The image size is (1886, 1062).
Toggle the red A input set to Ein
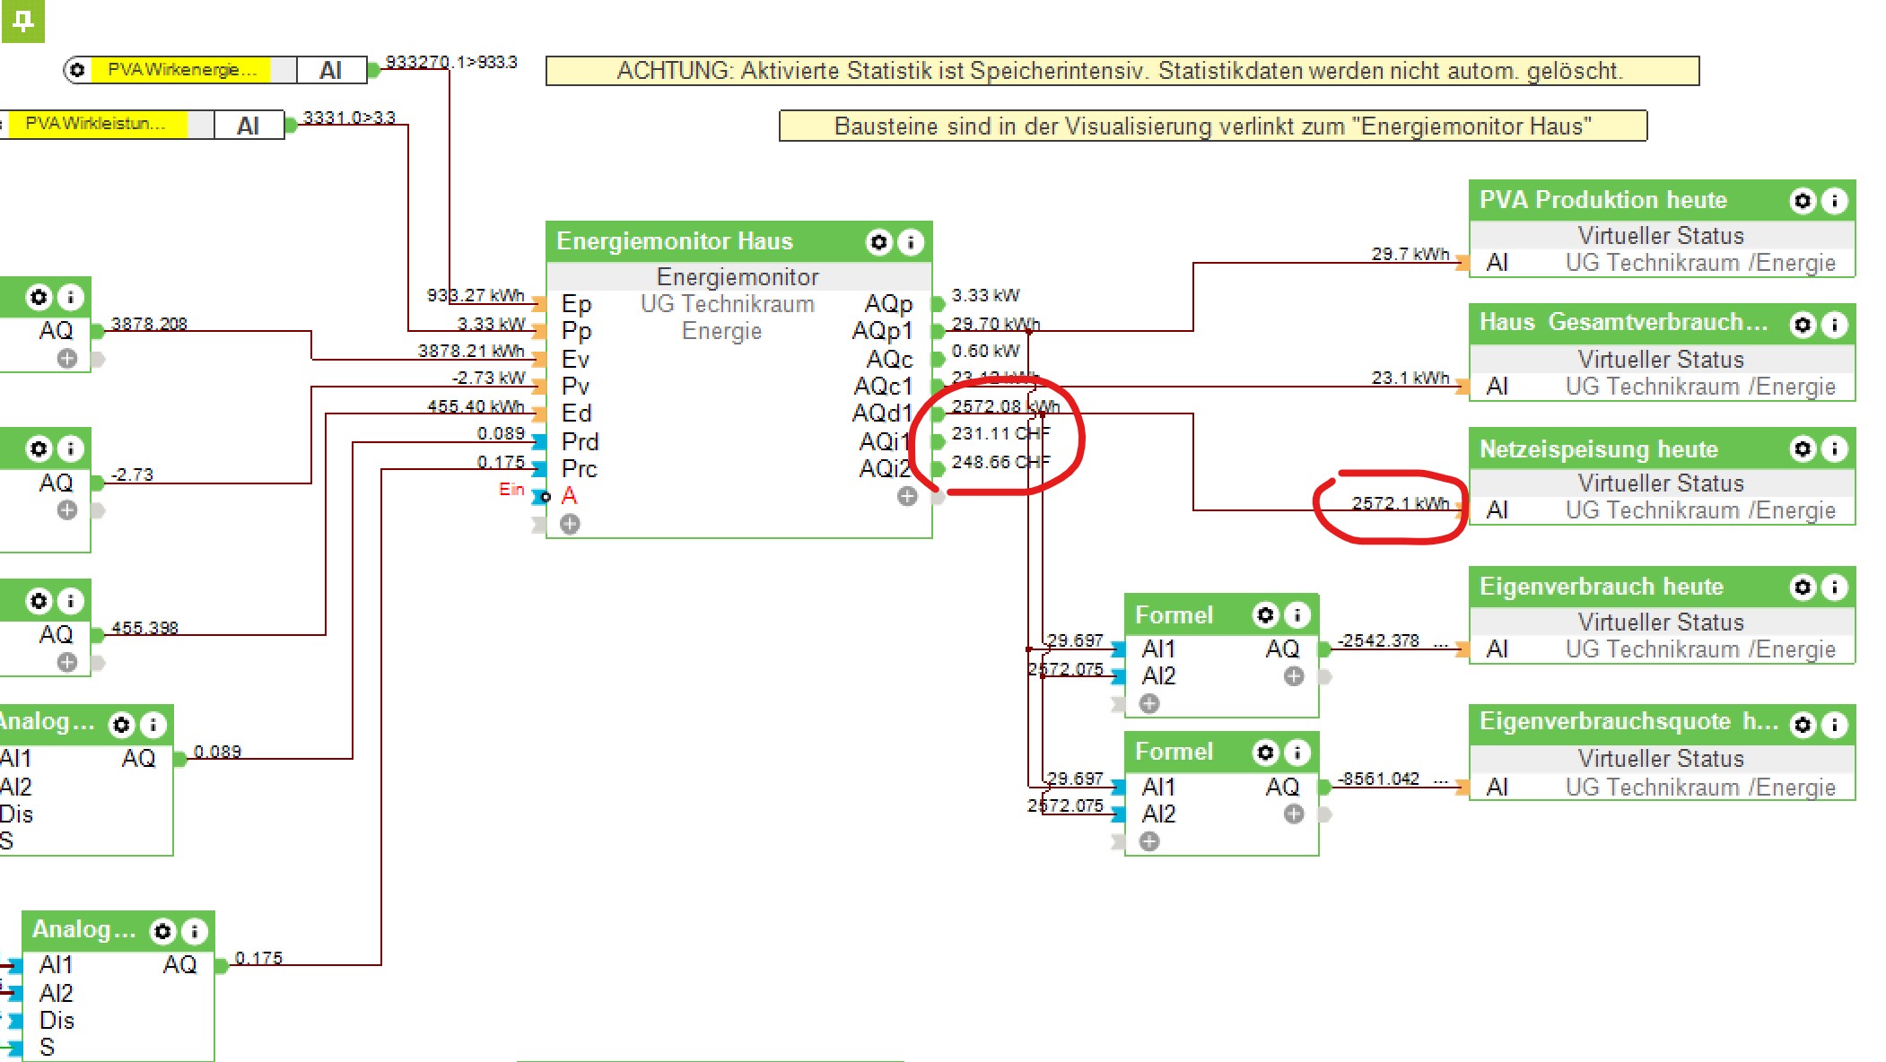(569, 495)
